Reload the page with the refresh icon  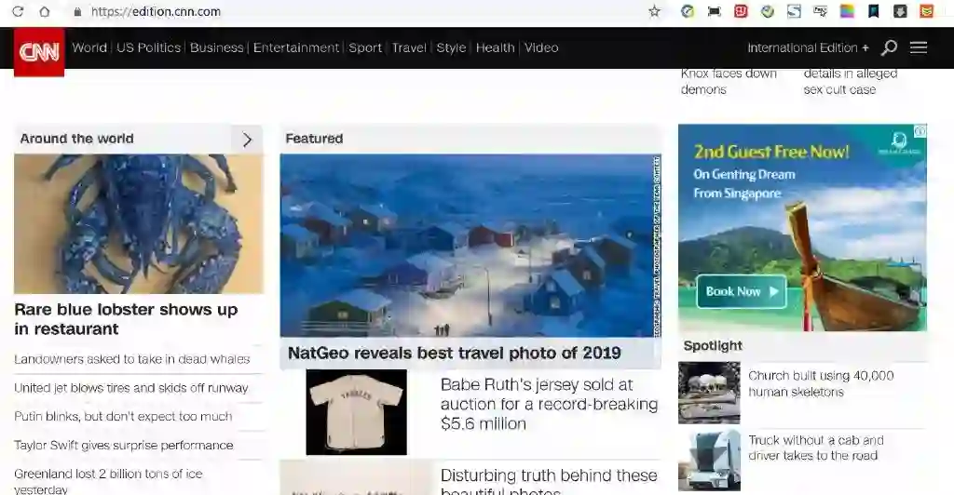click(x=18, y=11)
